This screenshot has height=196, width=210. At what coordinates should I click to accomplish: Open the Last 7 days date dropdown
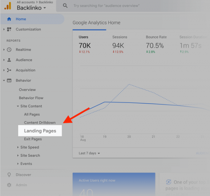(89, 153)
